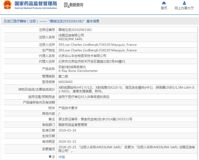Image resolution: width=199 pixels, height=160 pixels.
Task: Click the national emblem logo
Action: [x=7, y=5]
